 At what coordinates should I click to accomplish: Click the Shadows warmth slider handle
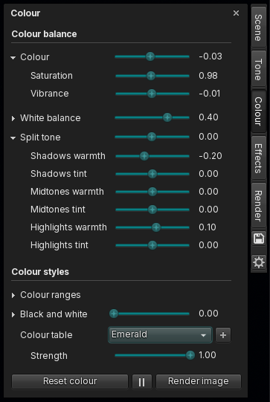[x=144, y=156]
